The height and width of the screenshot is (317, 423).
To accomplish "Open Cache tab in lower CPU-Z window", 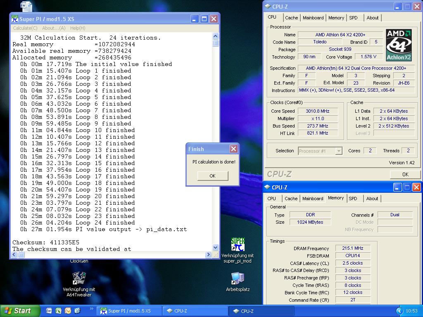I will (291, 199).
